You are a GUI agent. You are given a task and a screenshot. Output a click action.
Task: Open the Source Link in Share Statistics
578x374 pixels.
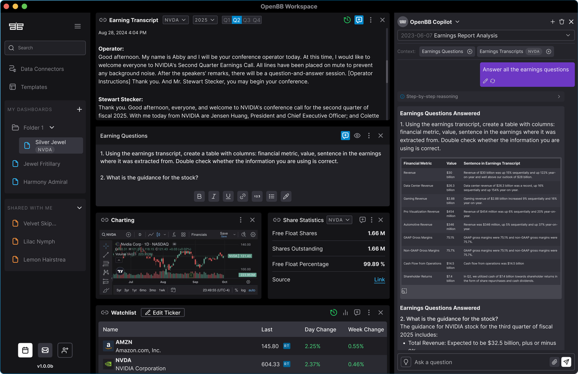pos(379,280)
